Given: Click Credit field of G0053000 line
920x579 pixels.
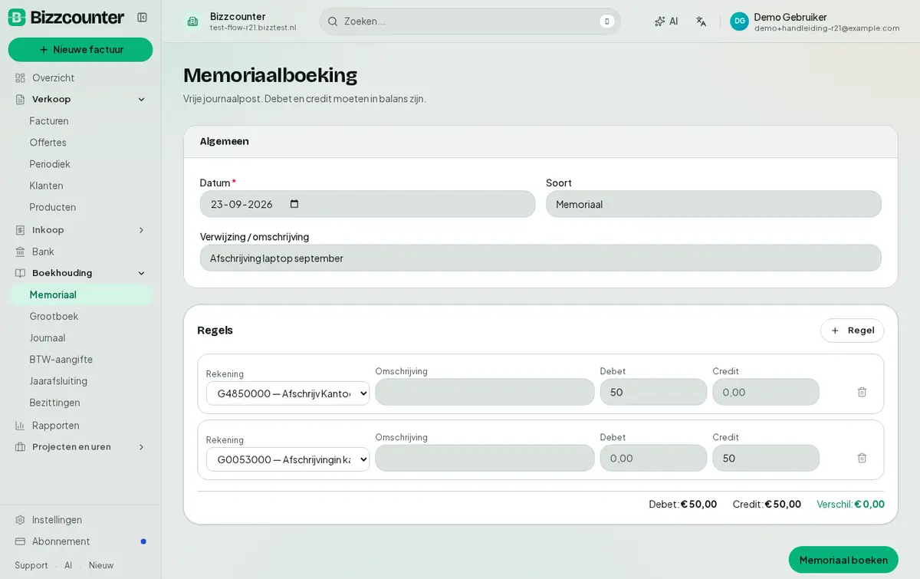Looking at the screenshot, I should [x=766, y=458].
